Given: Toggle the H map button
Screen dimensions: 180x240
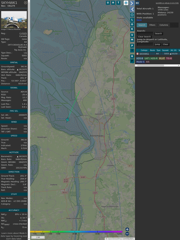Looking at the screenshot, I should 113,3.
